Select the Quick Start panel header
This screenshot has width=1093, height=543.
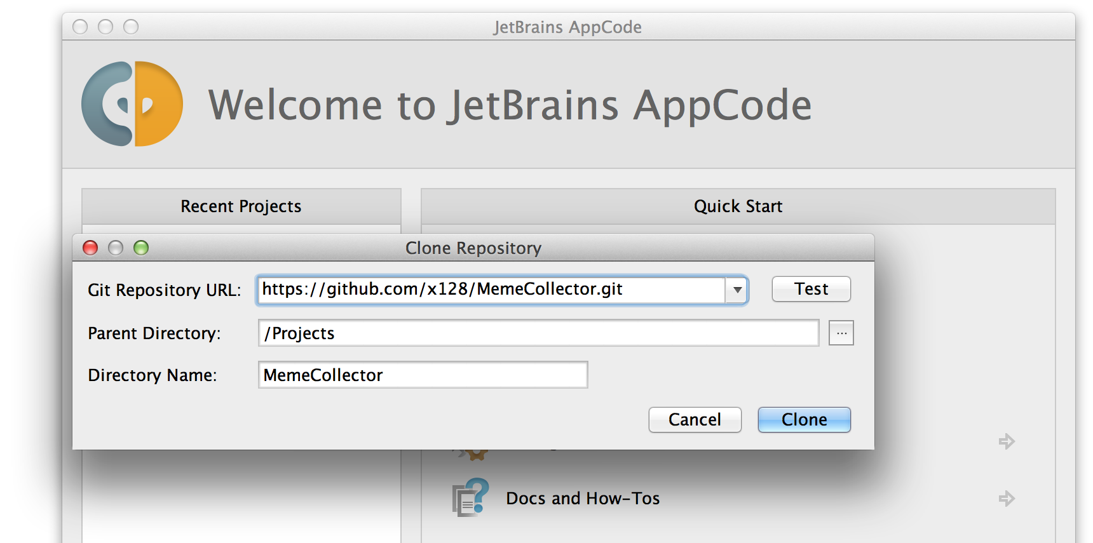738,206
